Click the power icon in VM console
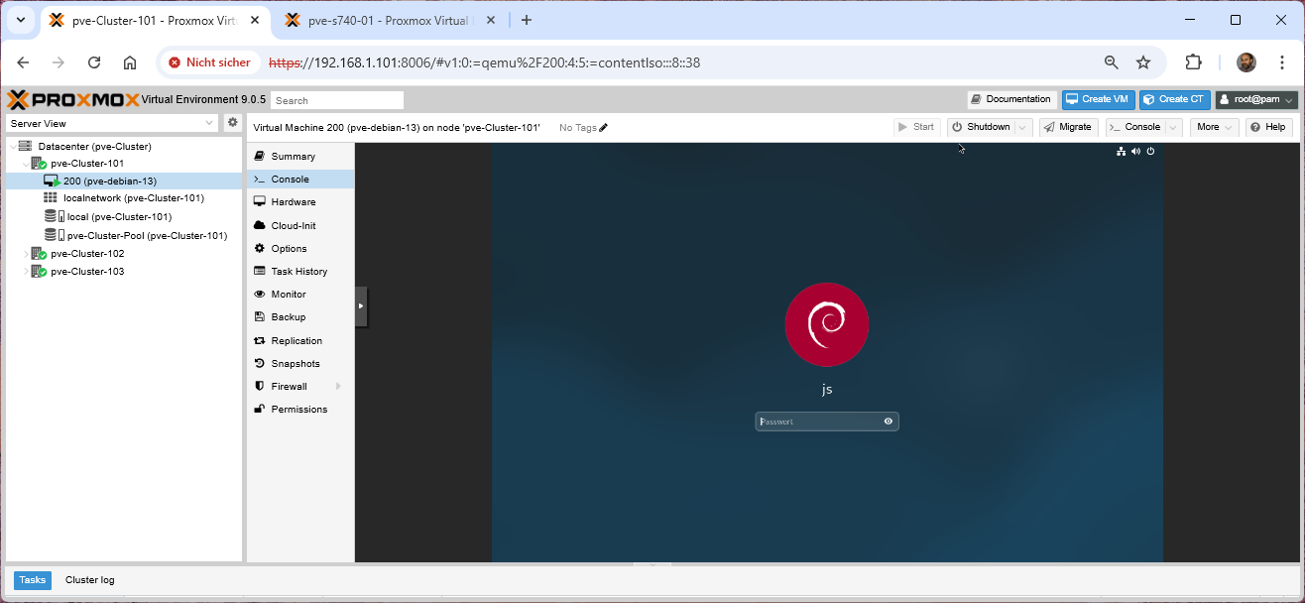1305x603 pixels. (x=1150, y=152)
